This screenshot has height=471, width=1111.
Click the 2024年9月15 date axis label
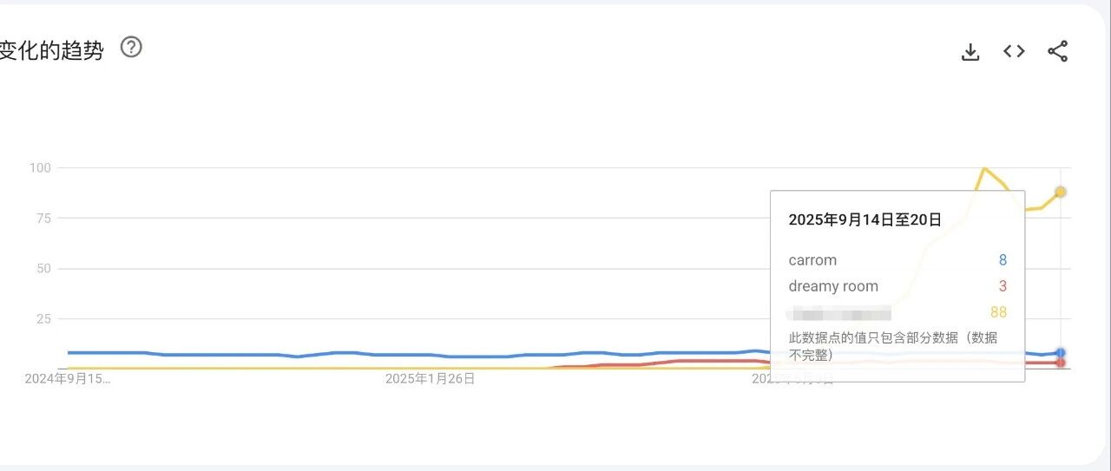(x=68, y=379)
